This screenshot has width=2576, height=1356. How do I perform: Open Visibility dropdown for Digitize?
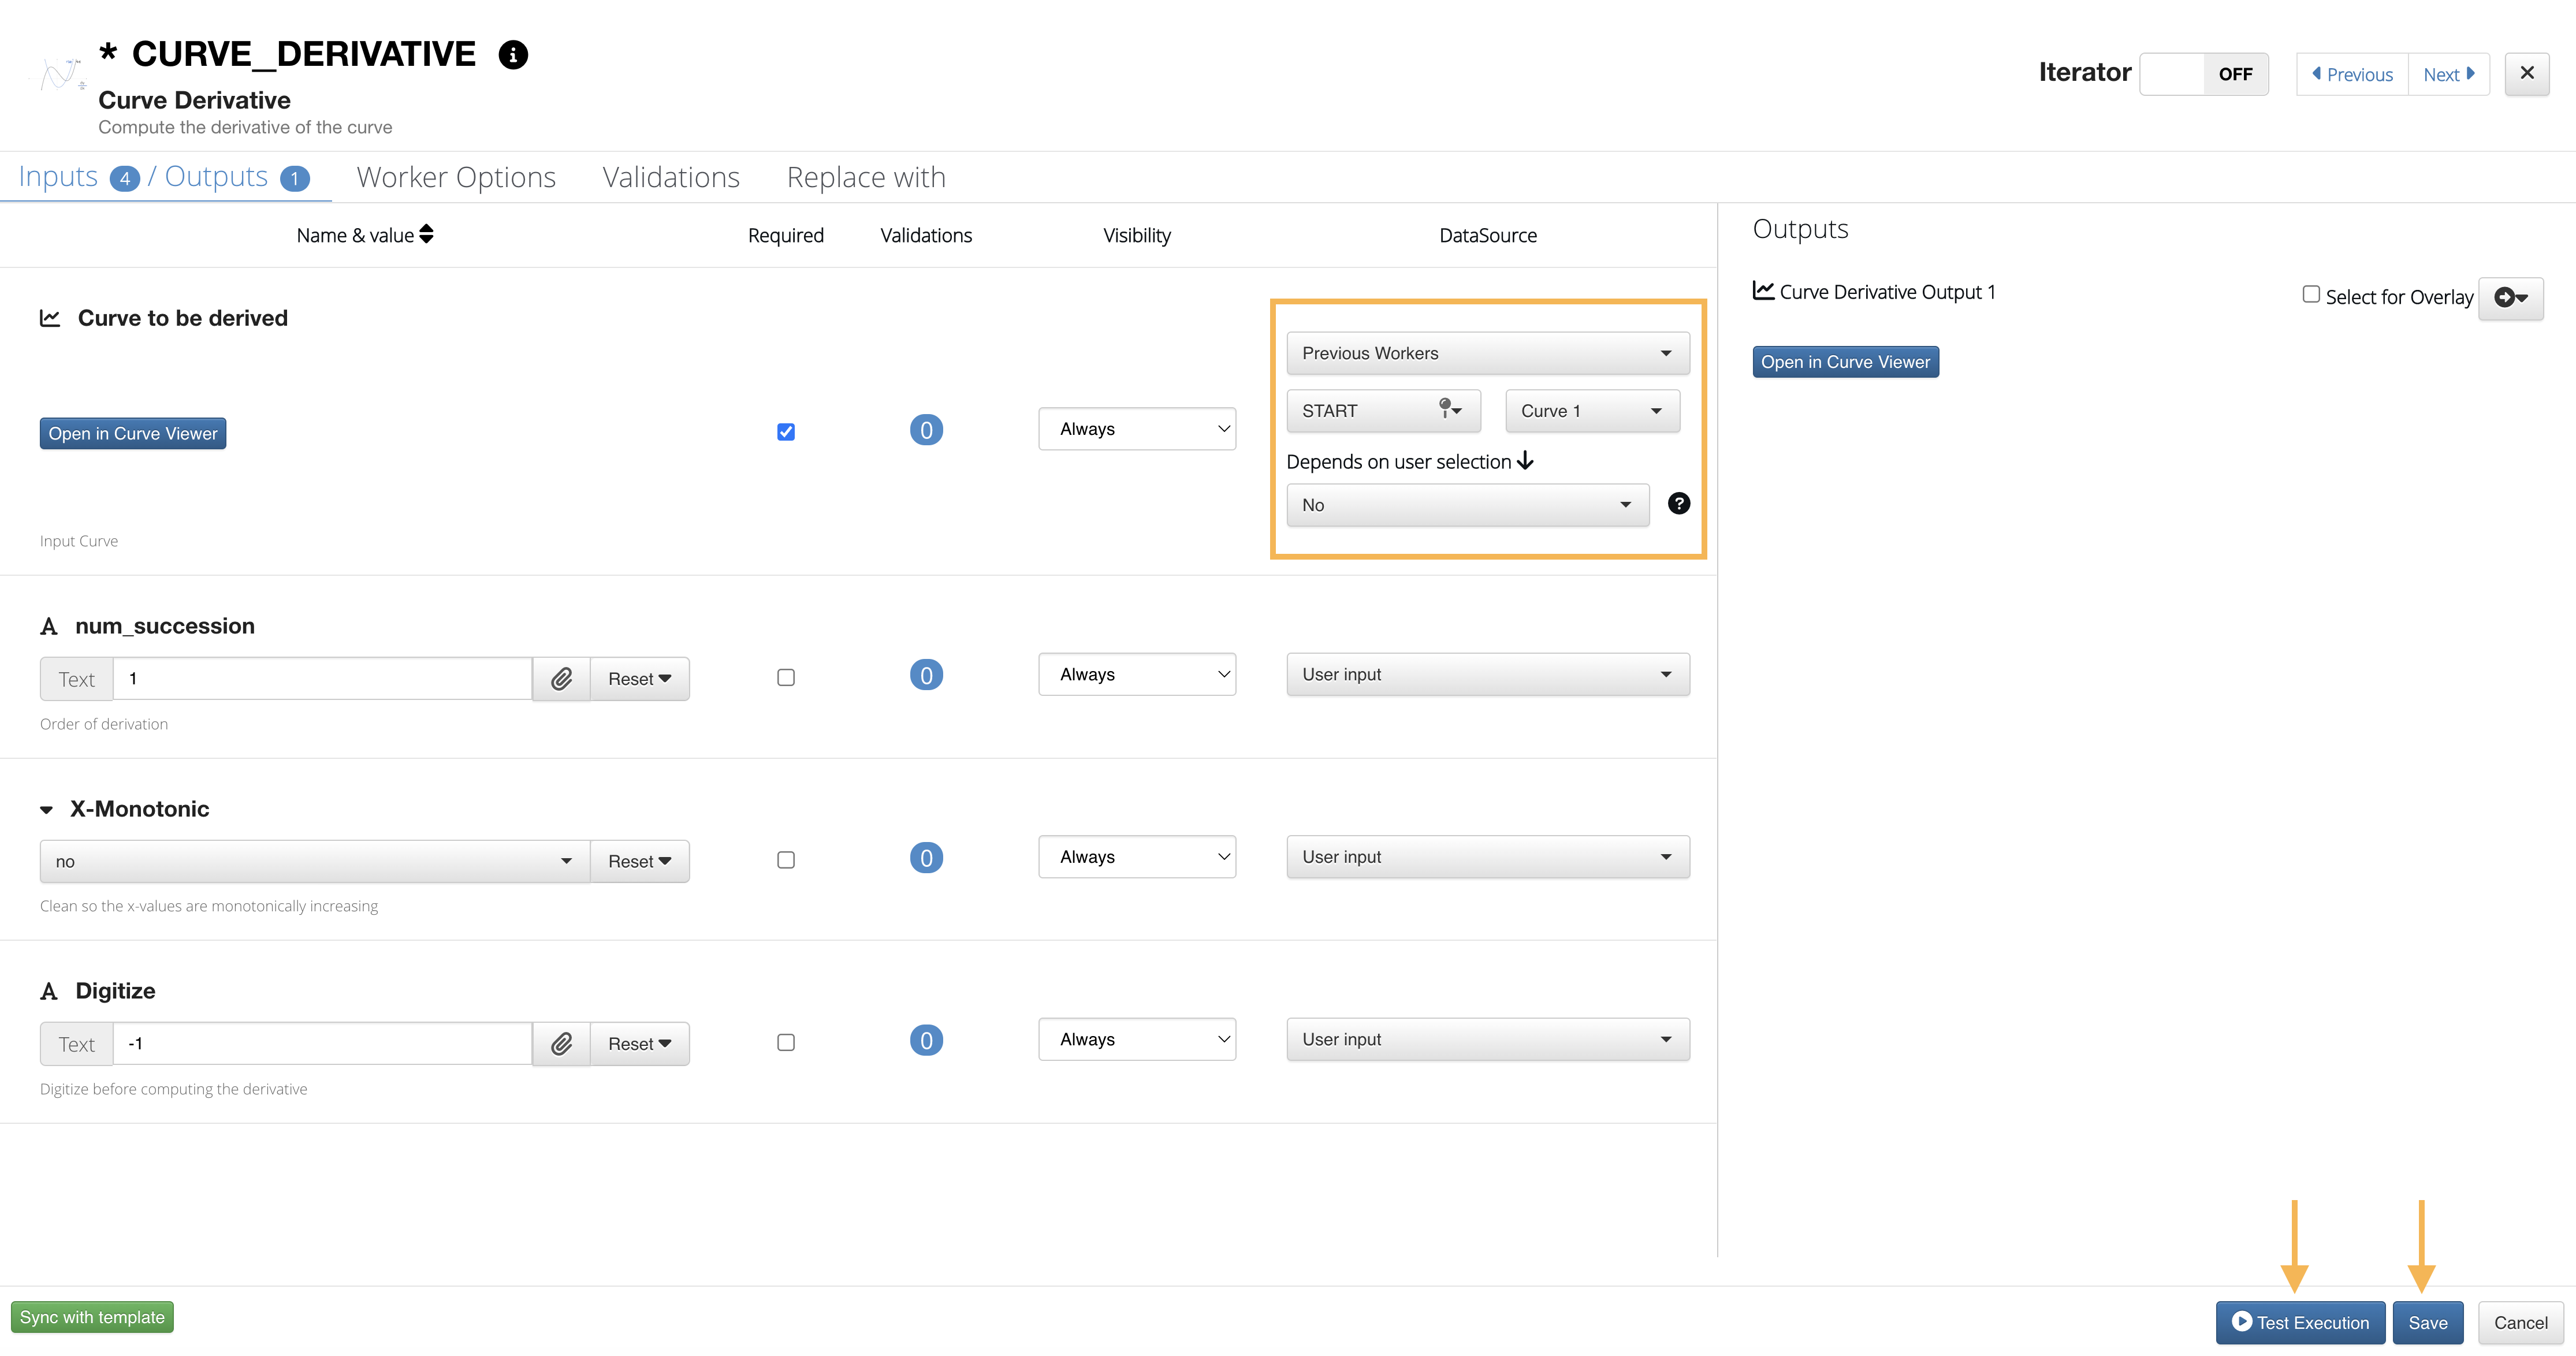(x=1137, y=1040)
